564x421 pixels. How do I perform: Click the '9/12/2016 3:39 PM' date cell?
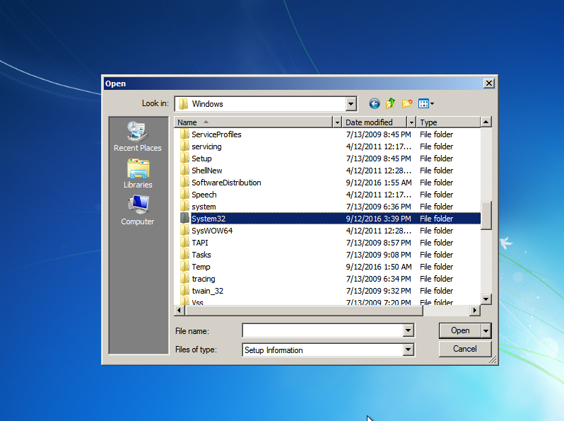point(378,219)
